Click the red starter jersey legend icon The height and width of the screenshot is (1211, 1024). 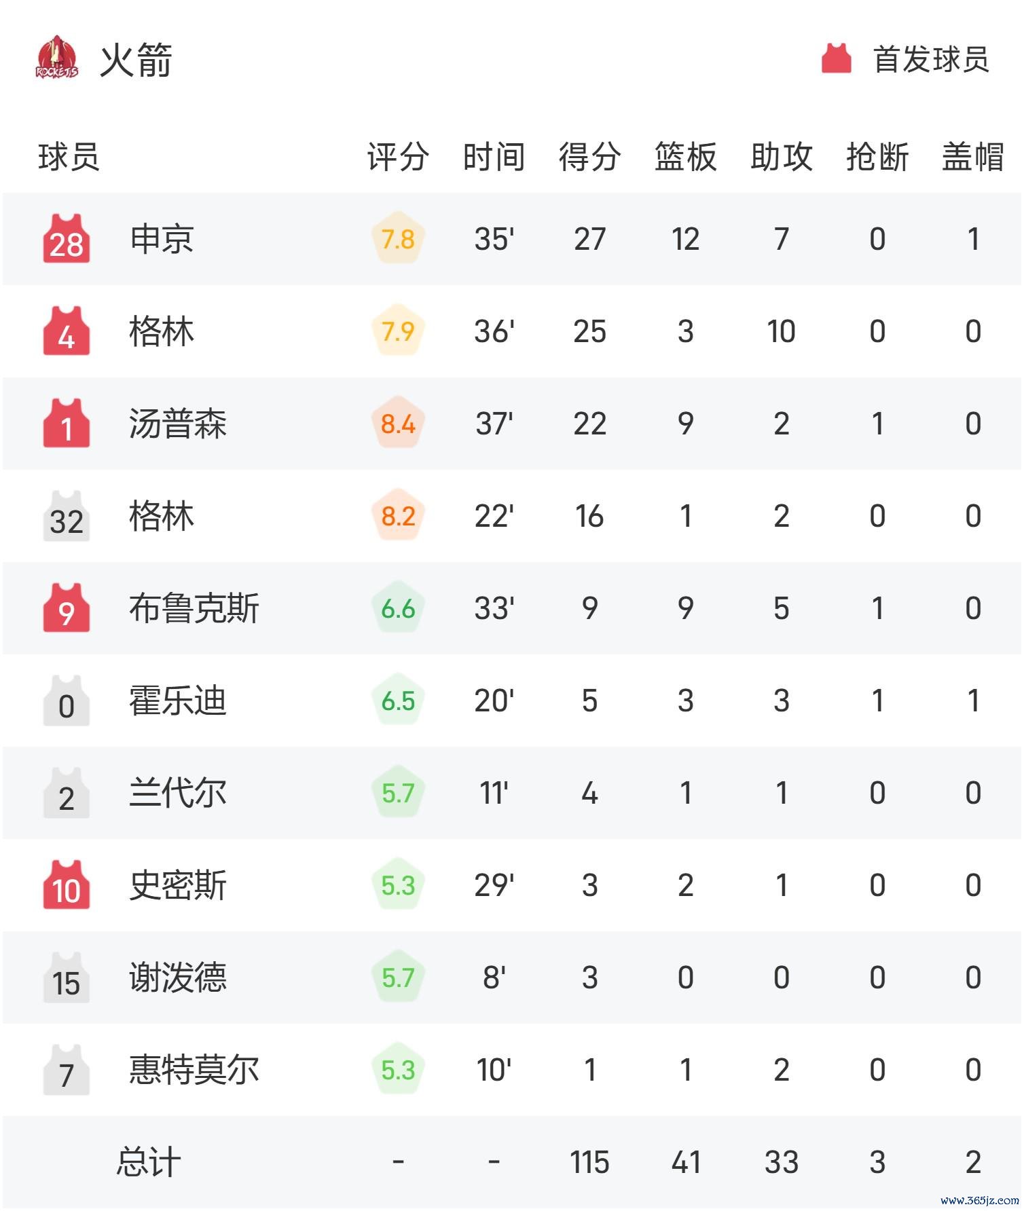[836, 58]
